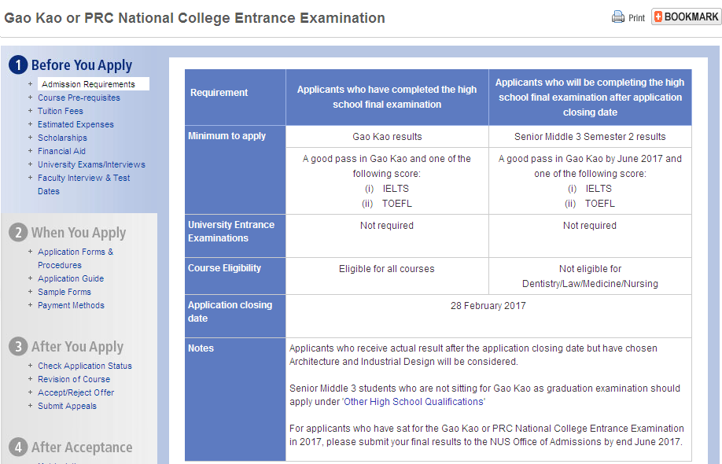Open Application Forms & Procedures link
The height and width of the screenshot is (464, 722).
click(x=76, y=258)
